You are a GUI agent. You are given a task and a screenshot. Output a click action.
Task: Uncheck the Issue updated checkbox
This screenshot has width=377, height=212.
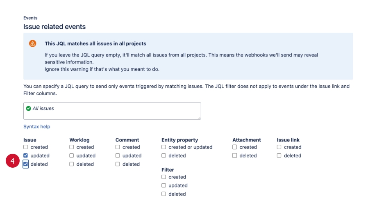click(25, 155)
